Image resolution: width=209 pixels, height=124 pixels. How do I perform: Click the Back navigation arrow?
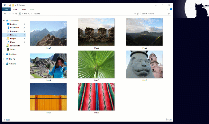click(x=5, y=14)
